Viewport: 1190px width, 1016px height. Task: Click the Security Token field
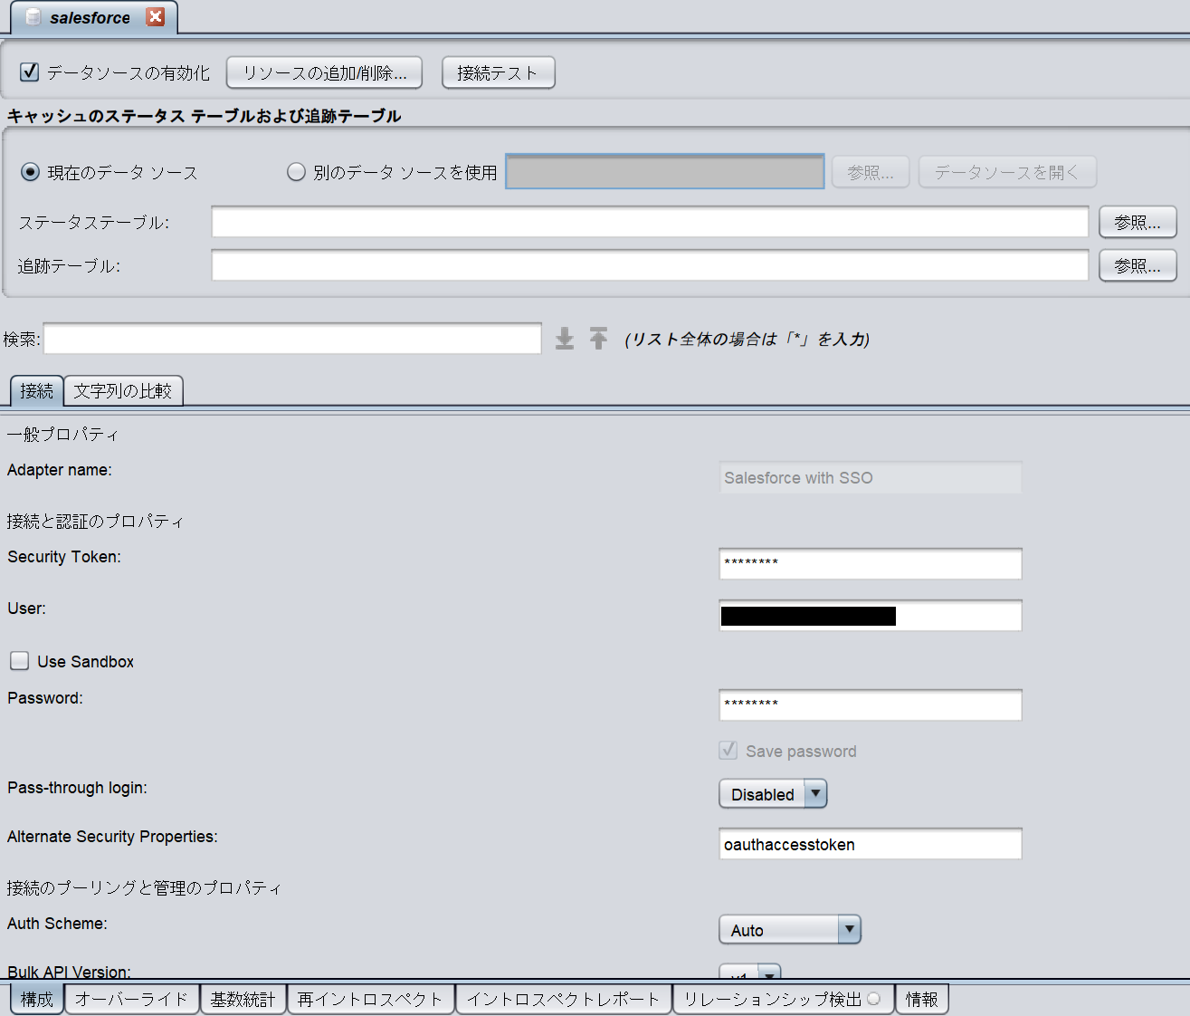point(871,563)
